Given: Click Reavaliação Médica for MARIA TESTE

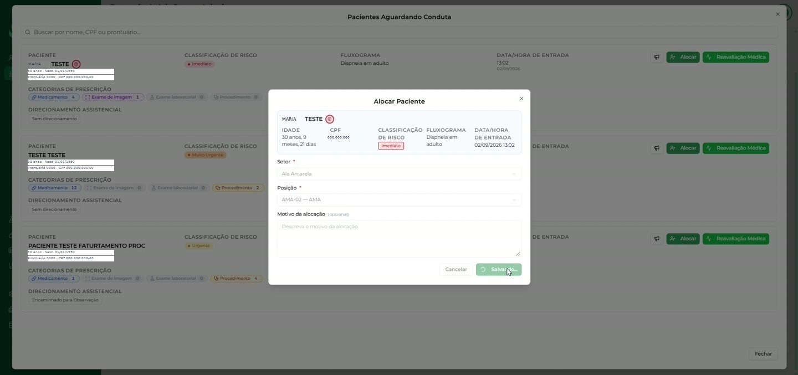Looking at the screenshot, I should (736, 57).
